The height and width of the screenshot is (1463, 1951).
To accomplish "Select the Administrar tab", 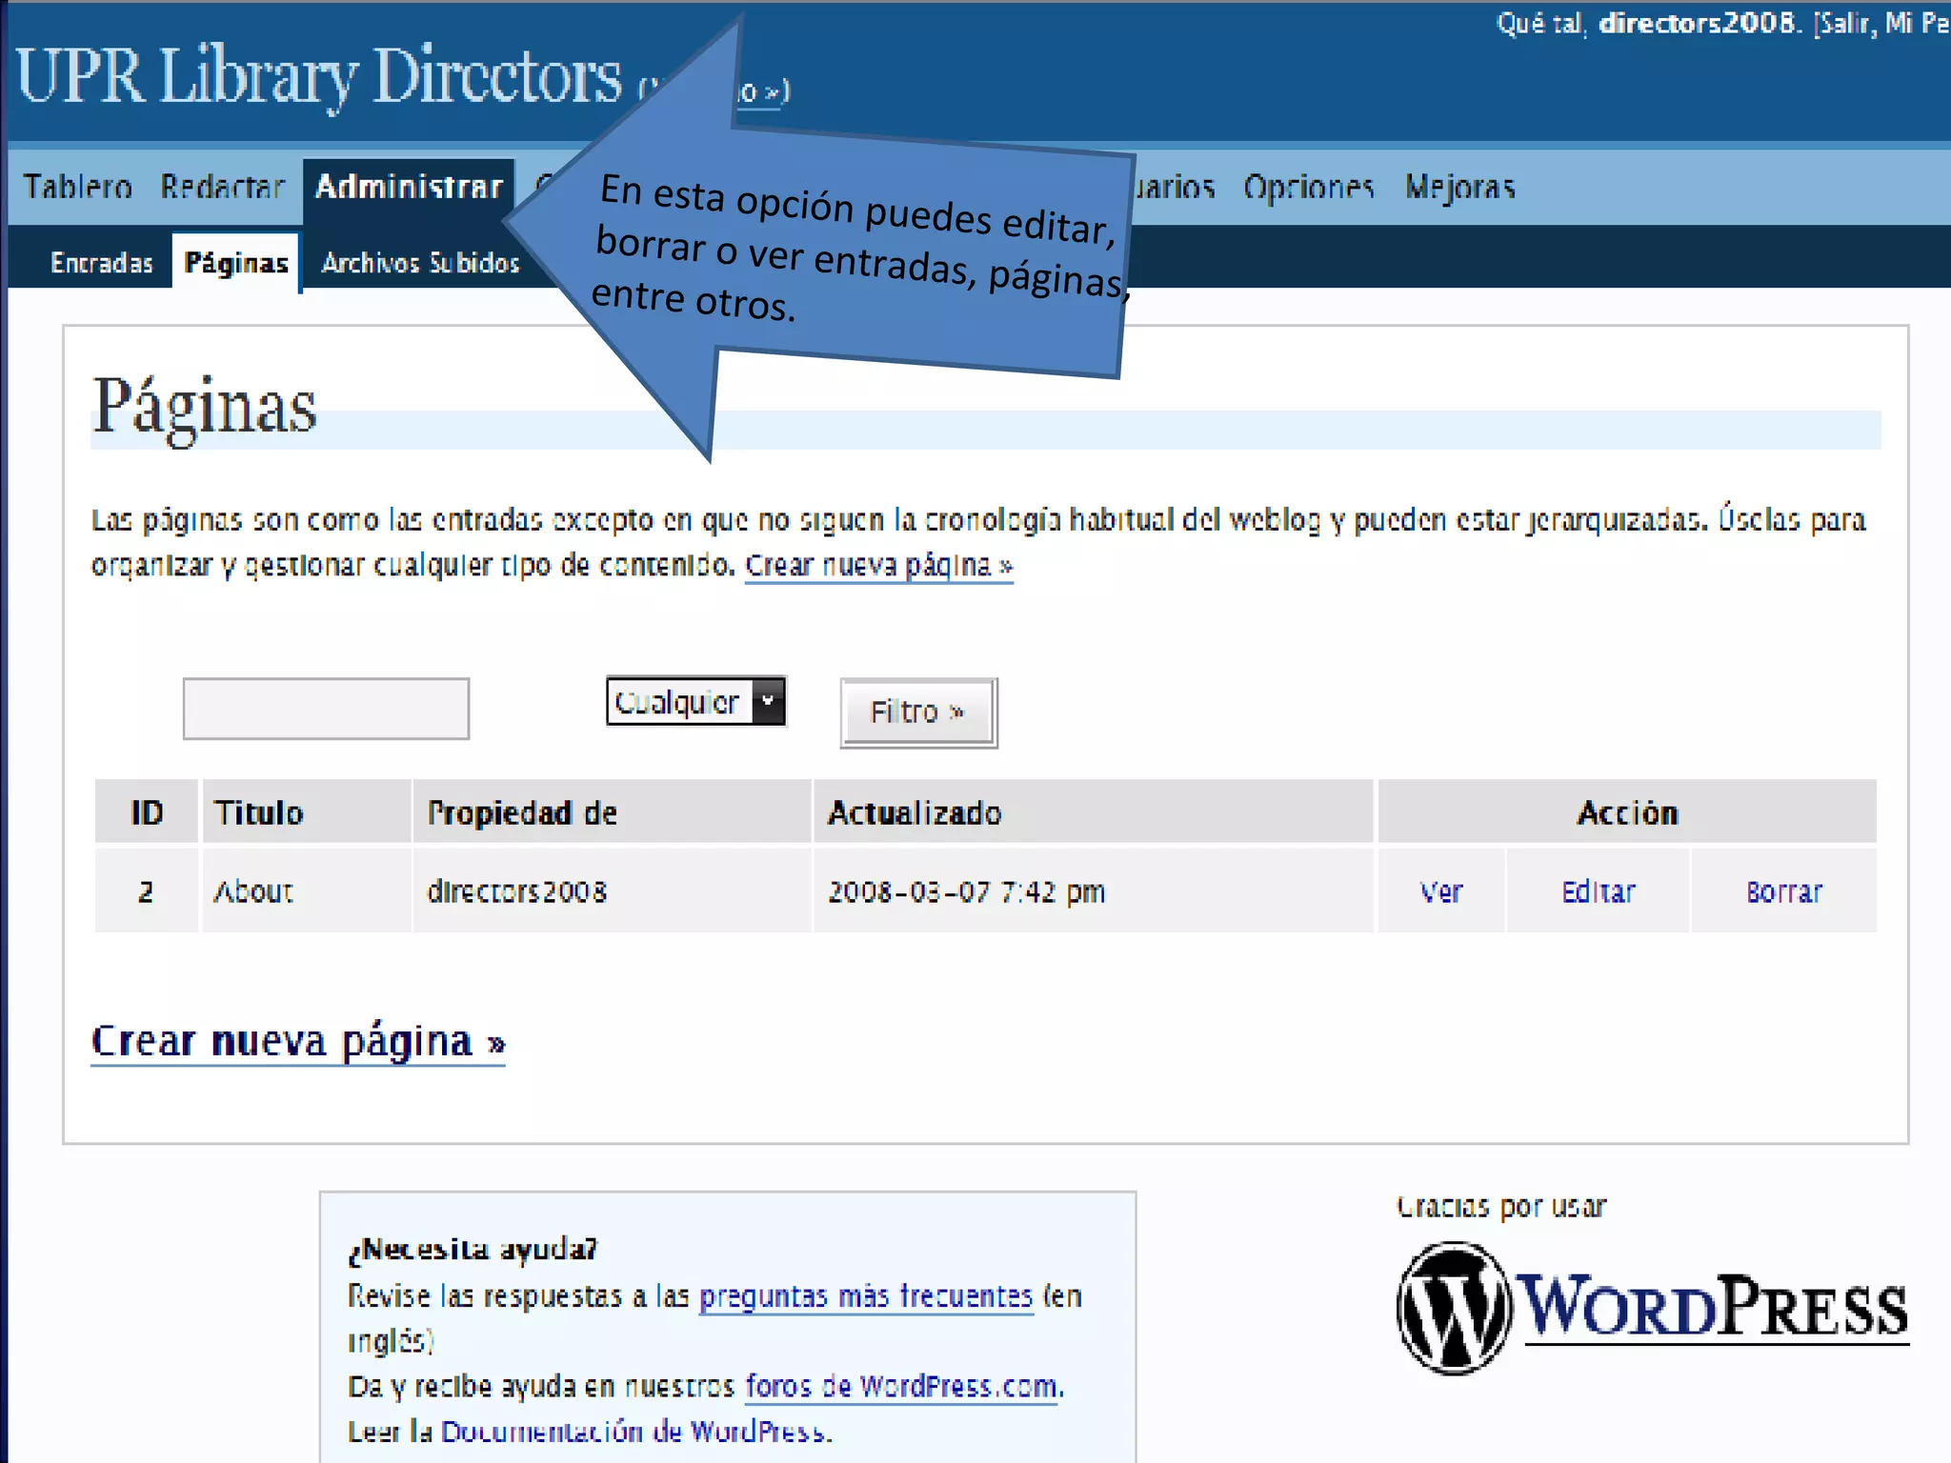I will 409,187.
